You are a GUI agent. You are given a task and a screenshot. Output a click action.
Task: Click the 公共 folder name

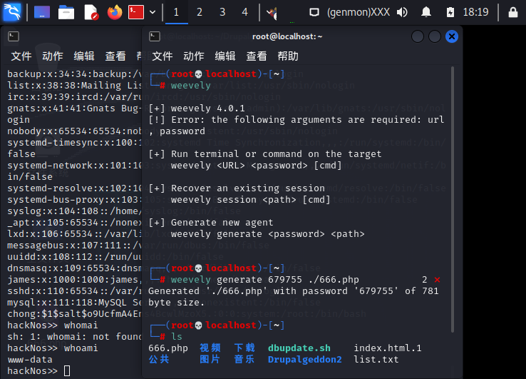[159, 360]
